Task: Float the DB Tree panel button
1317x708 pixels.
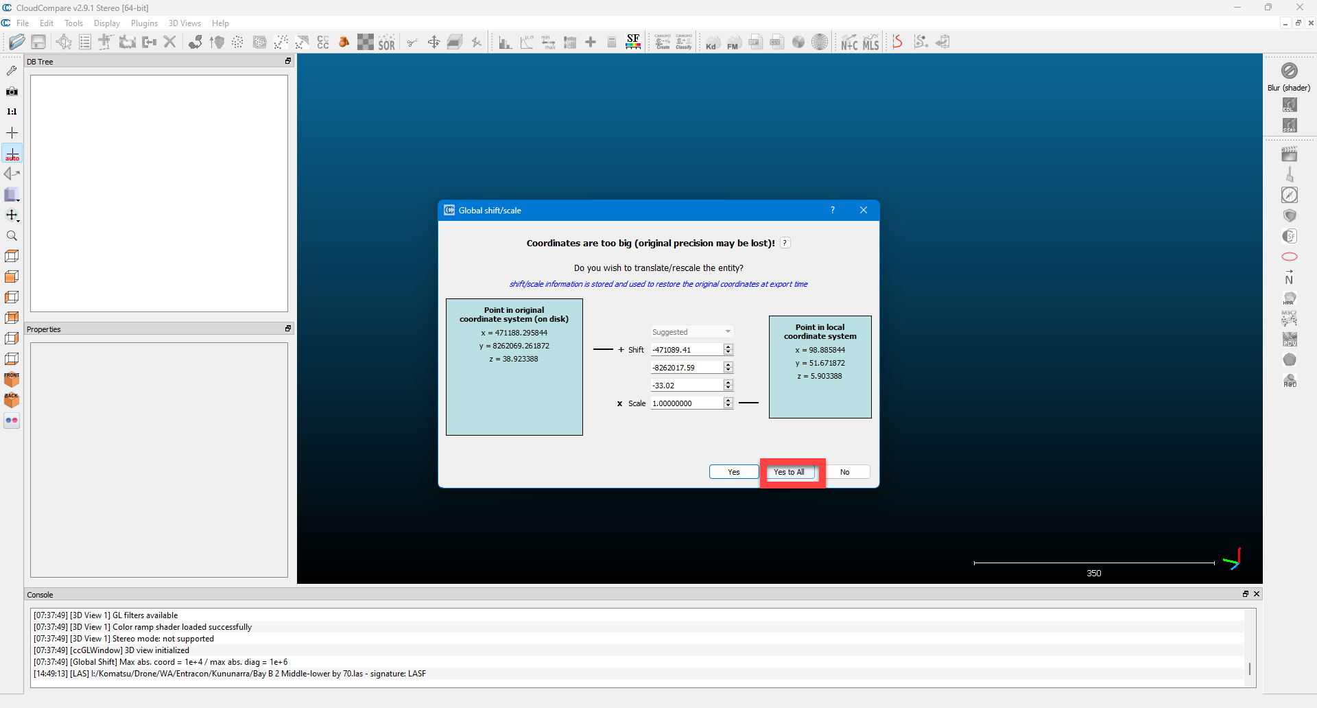Action: click(288, 61)
